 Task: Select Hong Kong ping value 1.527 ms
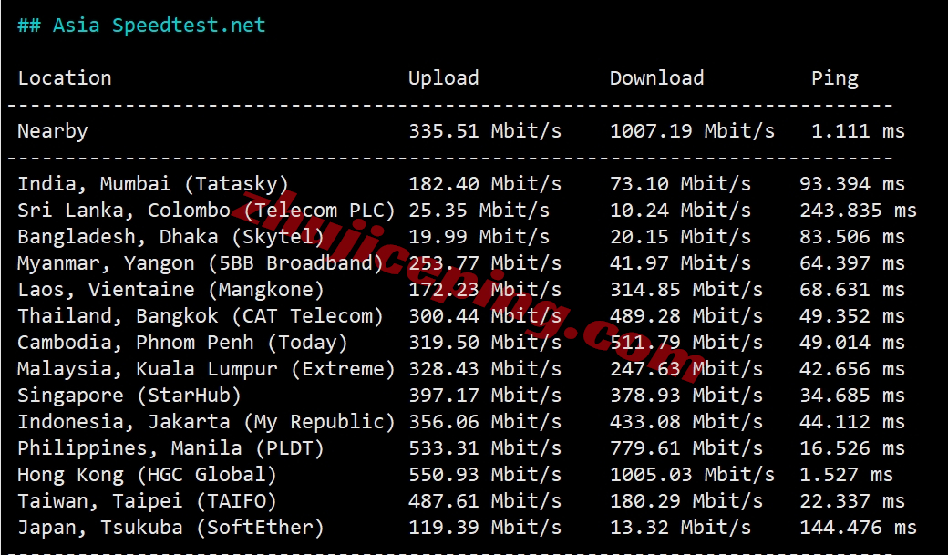tap(847, 475)
